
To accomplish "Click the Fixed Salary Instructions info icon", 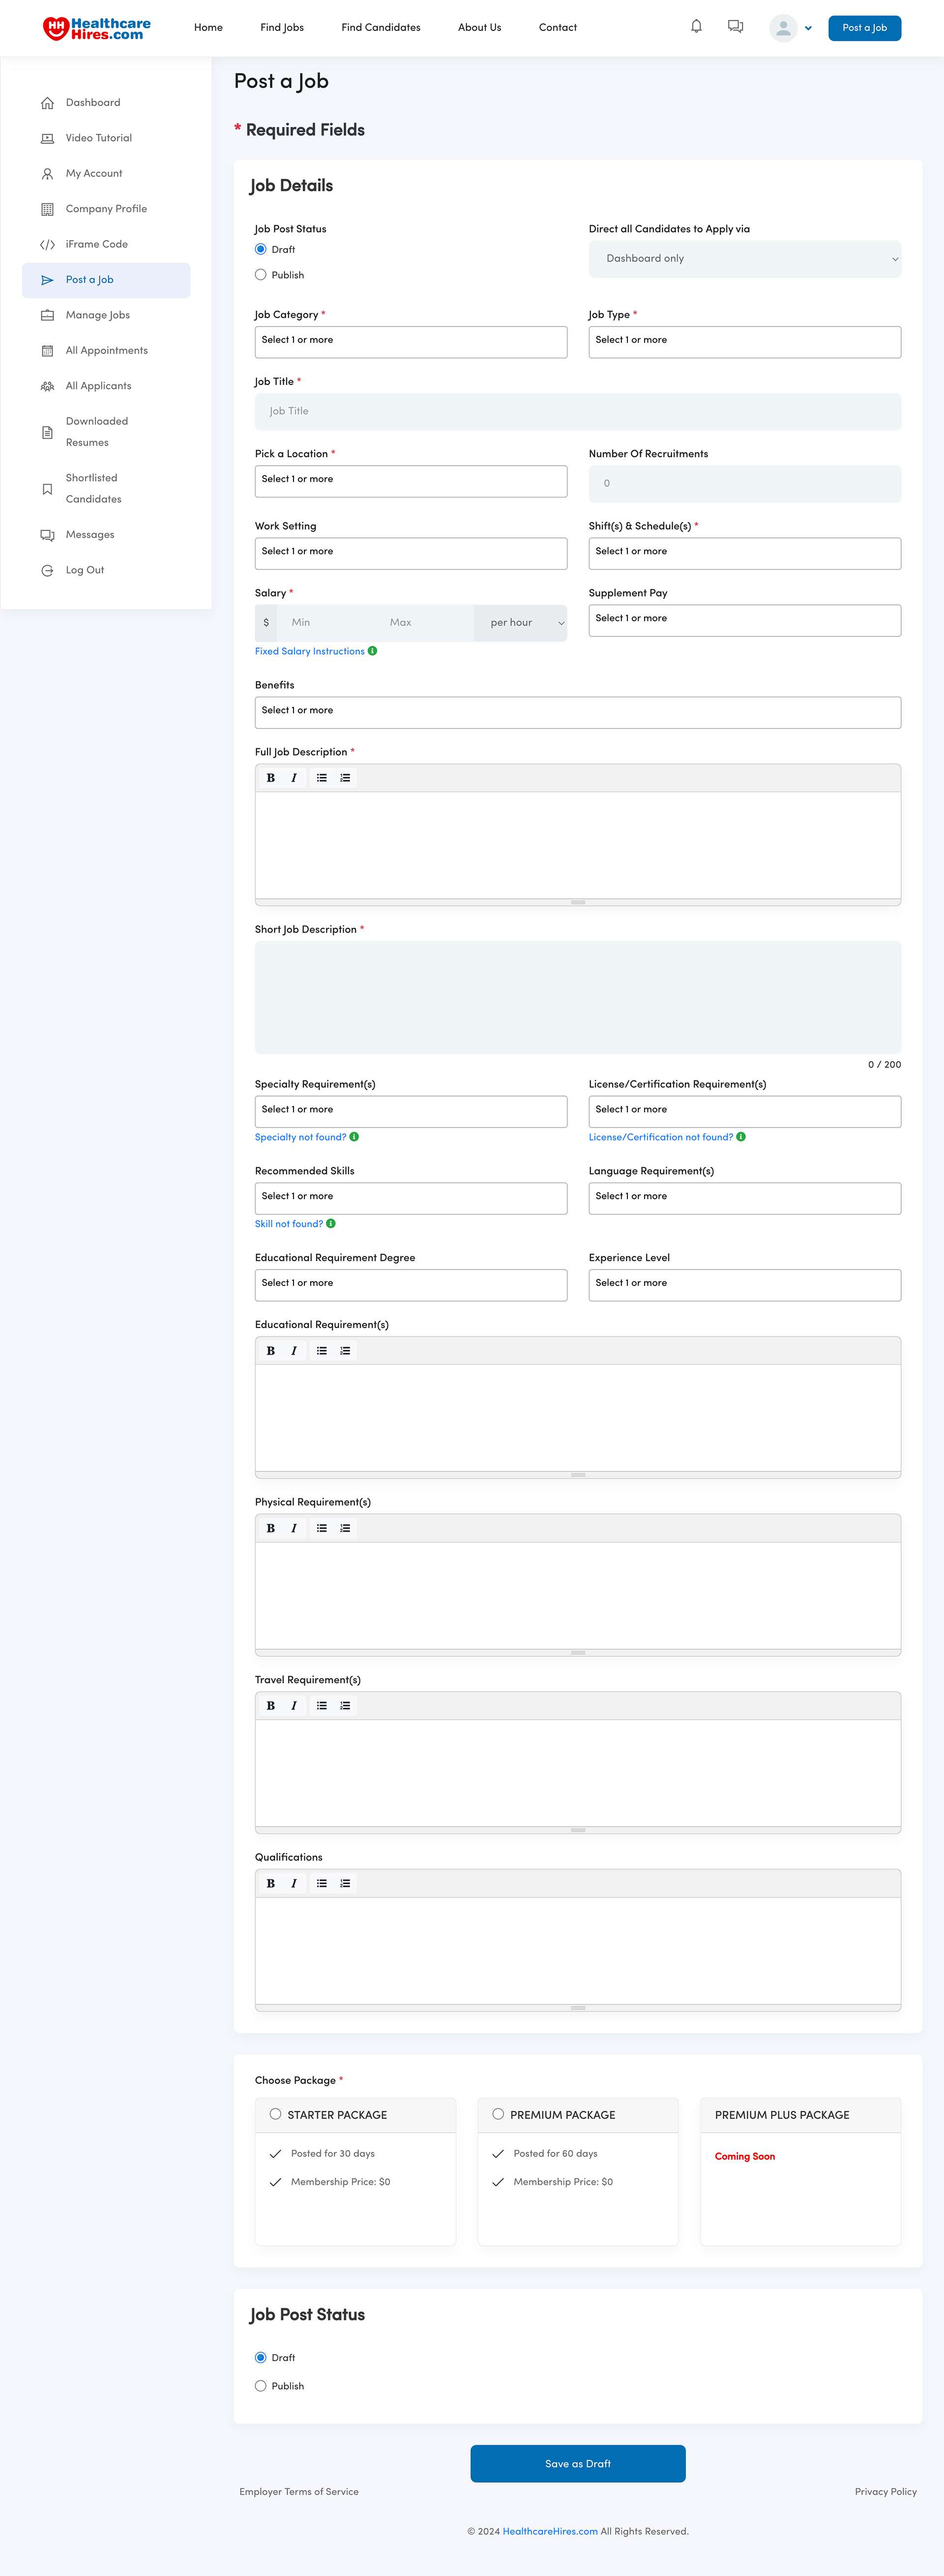I will [x=372, y=651].
